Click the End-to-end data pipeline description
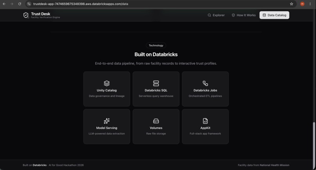The height and width of the screenshot is (170, 316). (156, 63)
